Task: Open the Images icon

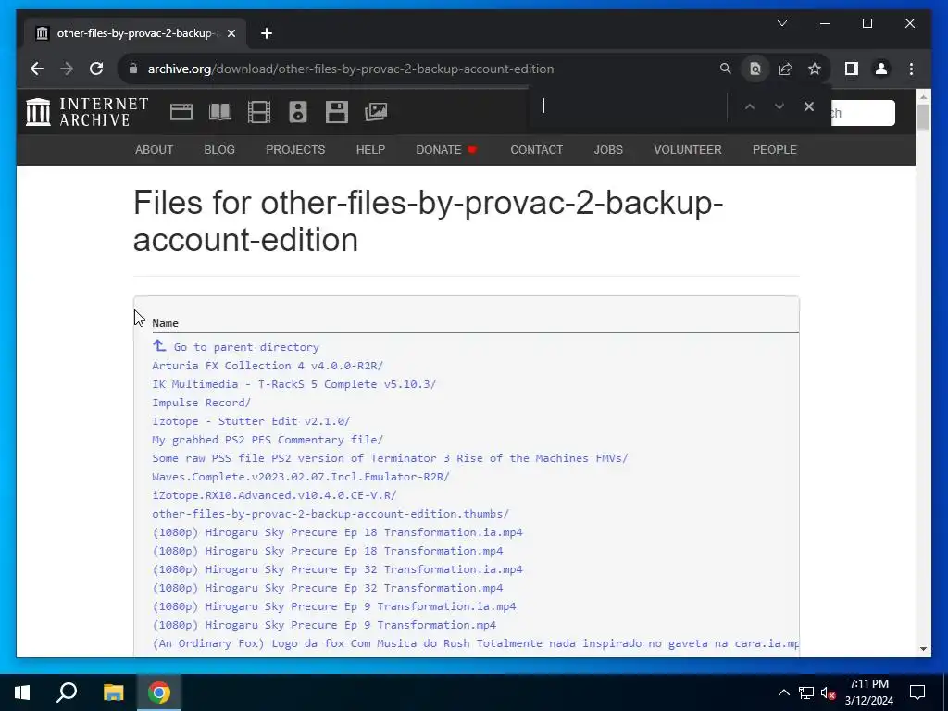Action: coord(376,112)
